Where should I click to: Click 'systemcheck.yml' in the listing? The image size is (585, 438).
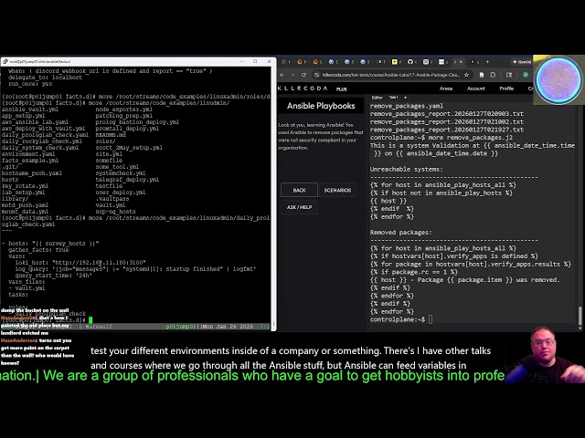(121, 173)
